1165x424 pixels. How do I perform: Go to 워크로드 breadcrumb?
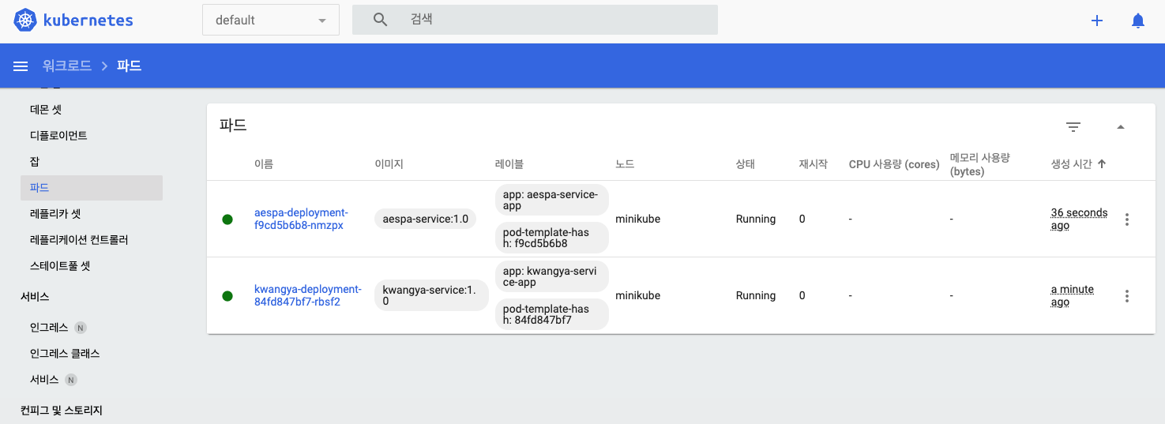(67, 66)
